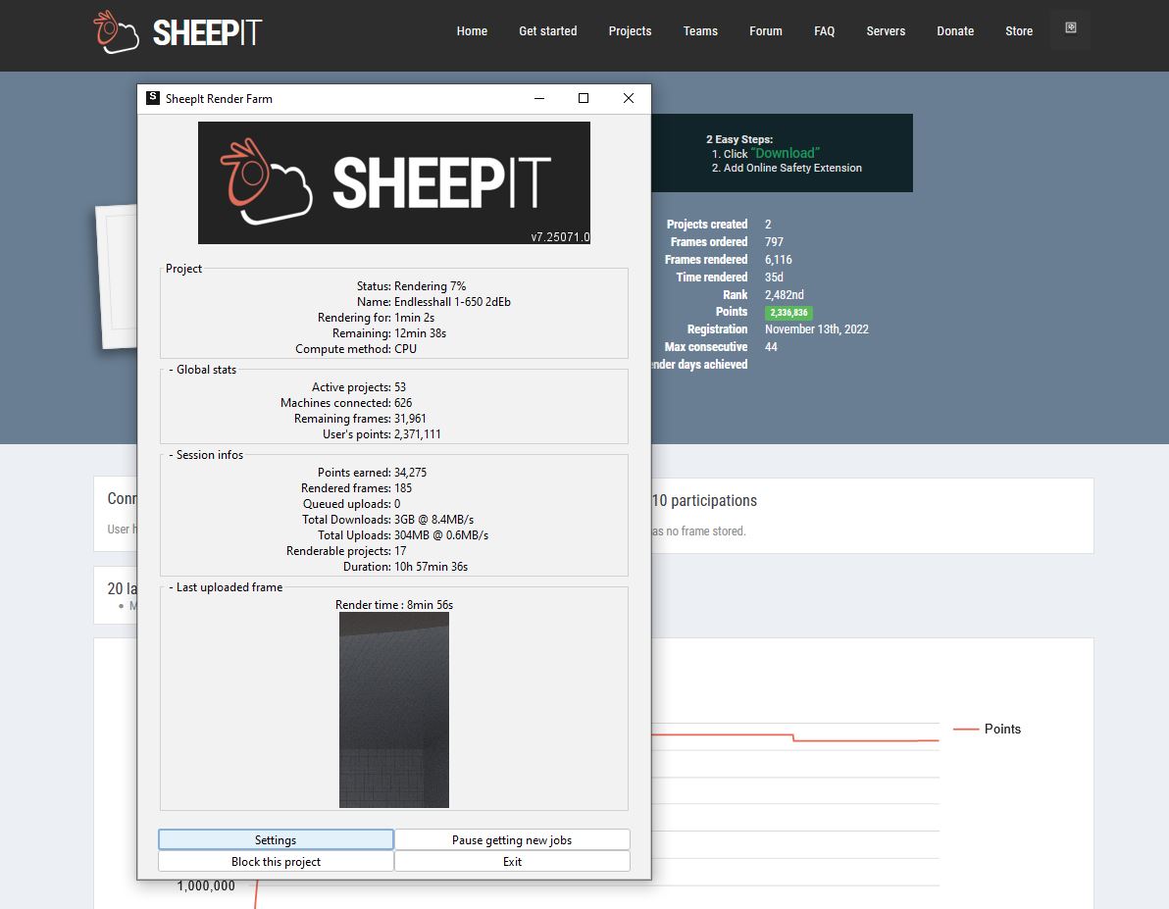Click the version label "v7.25071.0"

[560, 237]
